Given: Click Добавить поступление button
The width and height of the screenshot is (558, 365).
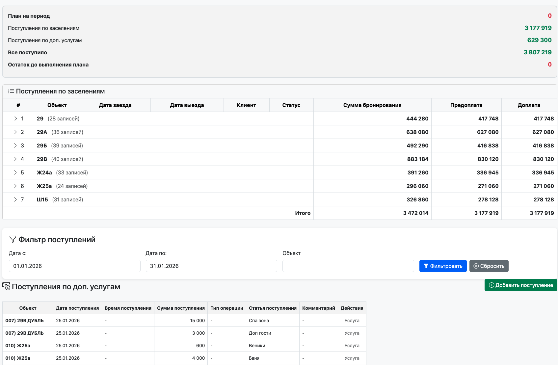Looking at the screenshot, I should tap(521, 285).
